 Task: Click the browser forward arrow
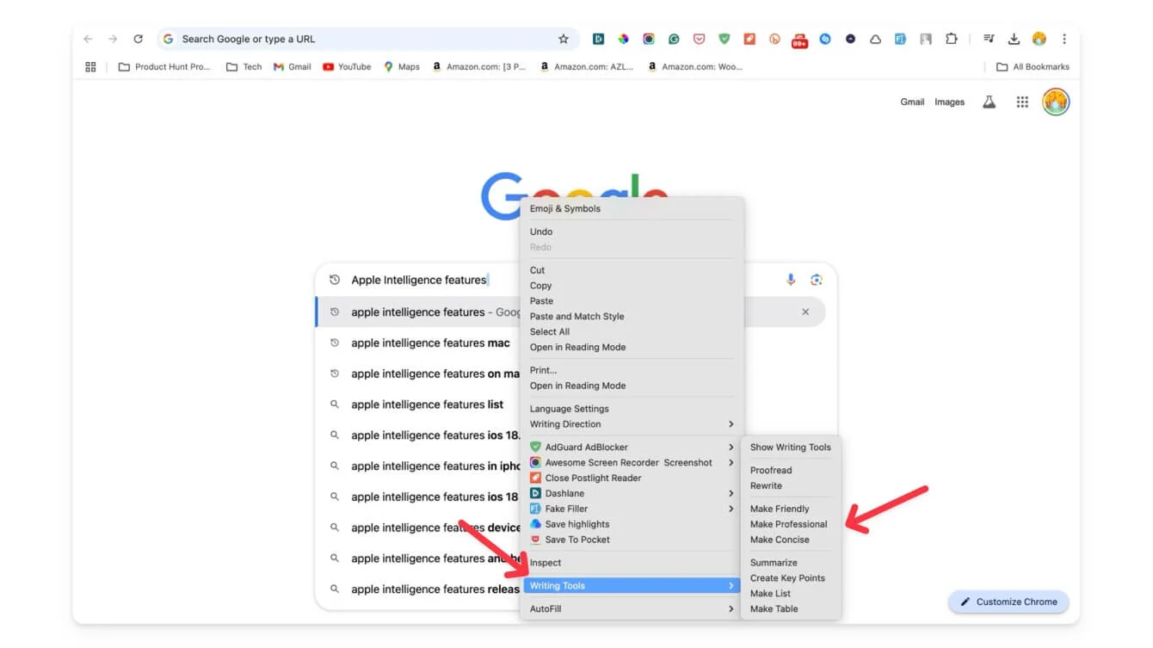113,39
